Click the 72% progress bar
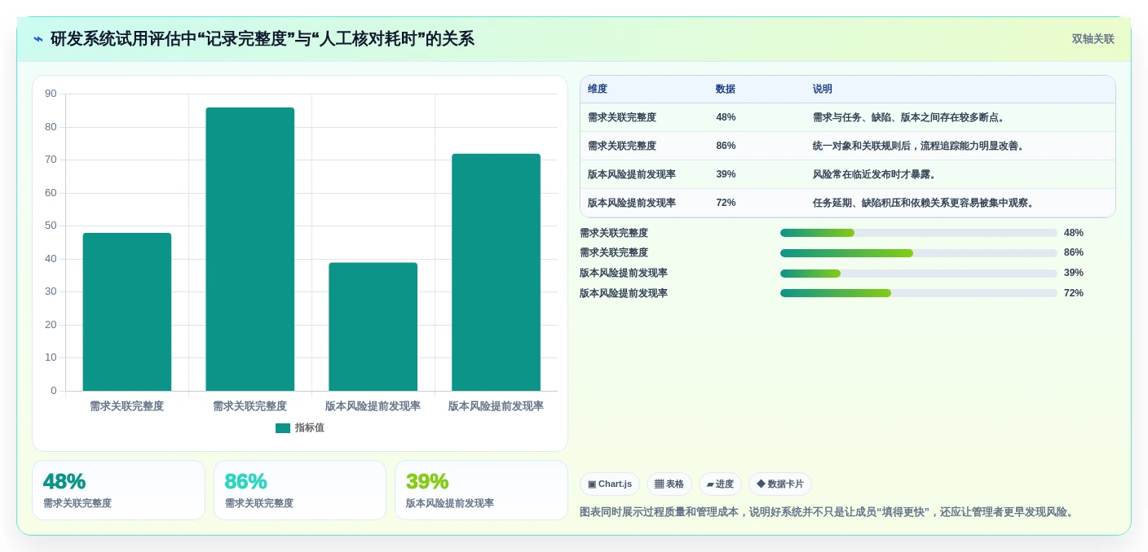 point(919,293)
